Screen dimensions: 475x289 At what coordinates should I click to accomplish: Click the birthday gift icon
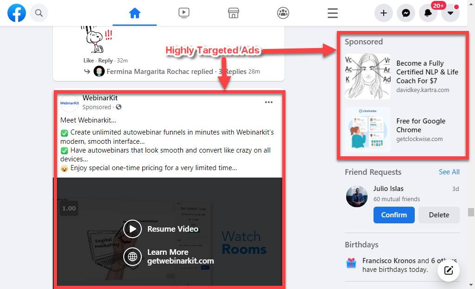351,263
